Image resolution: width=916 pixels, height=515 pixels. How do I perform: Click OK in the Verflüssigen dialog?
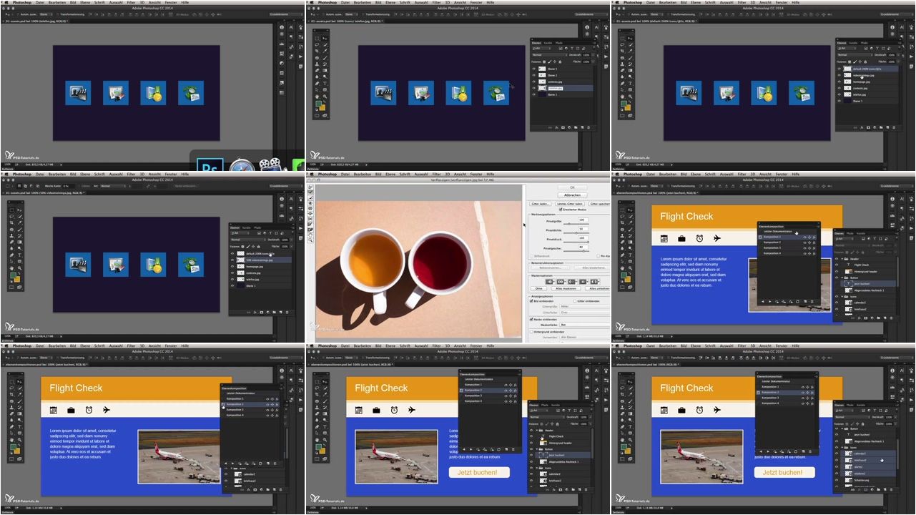[x=572, y=187]
